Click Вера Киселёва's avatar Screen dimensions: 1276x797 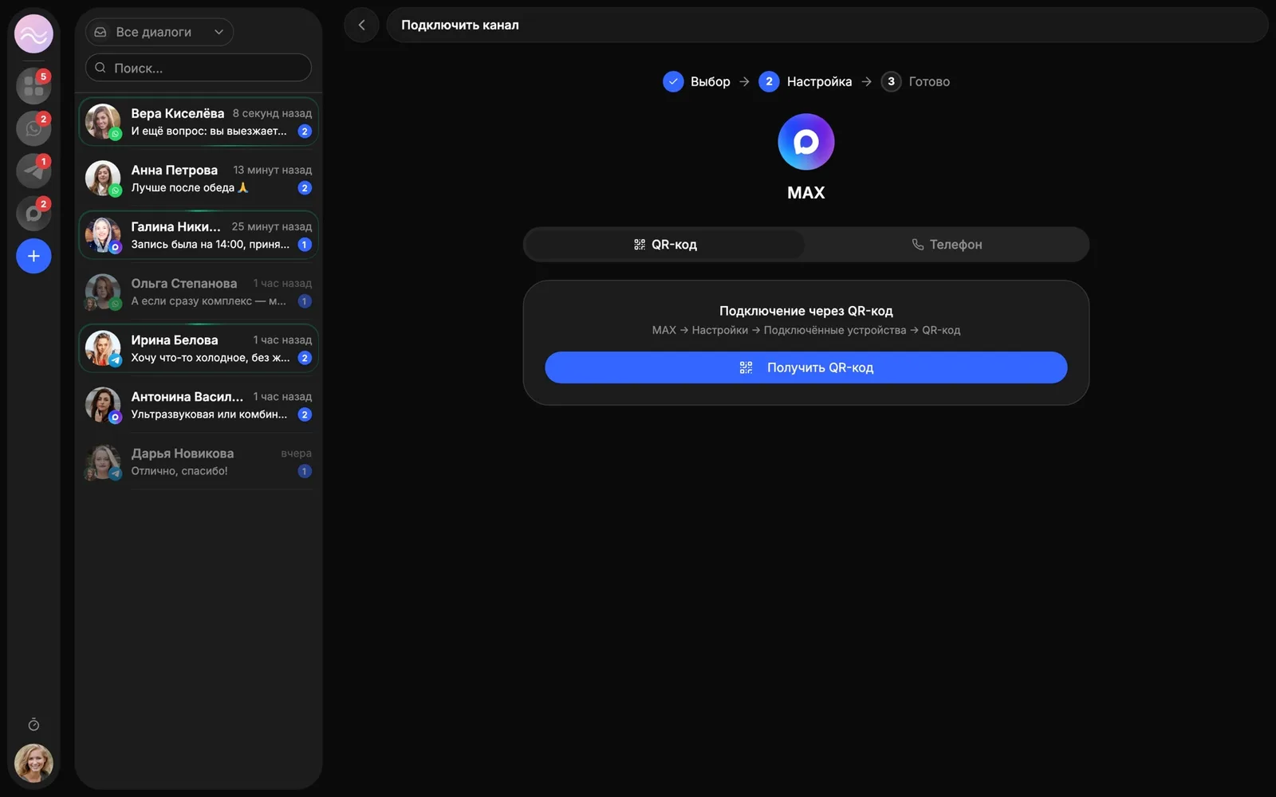103,122
